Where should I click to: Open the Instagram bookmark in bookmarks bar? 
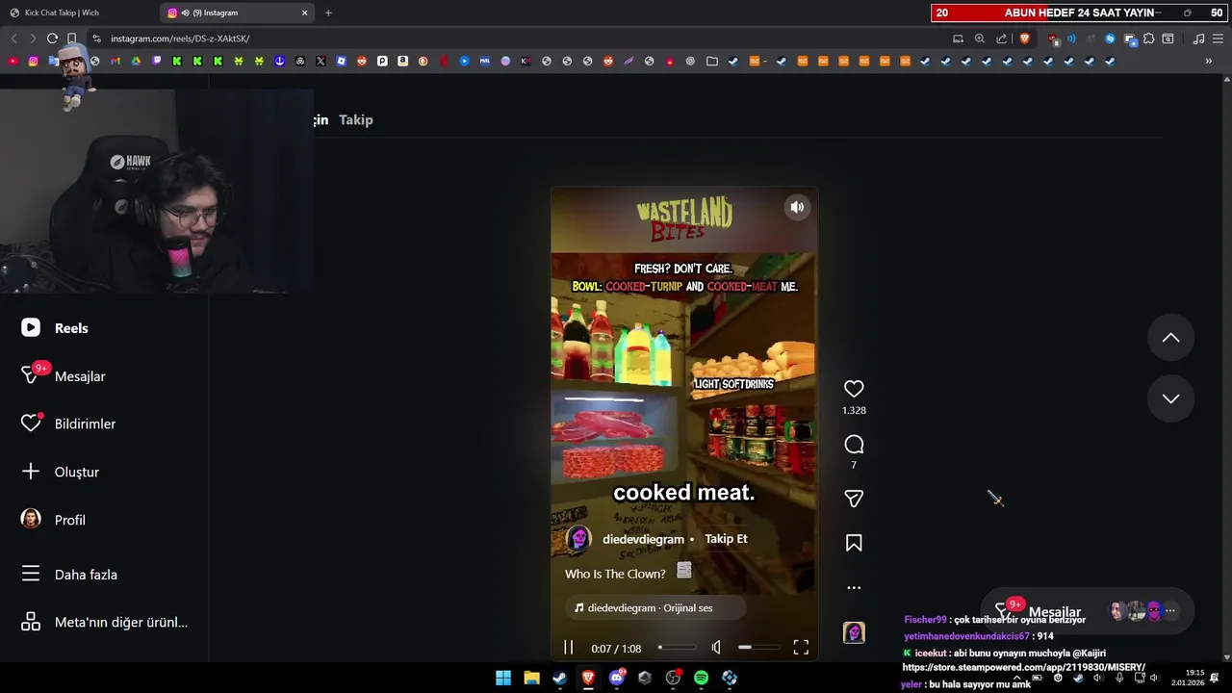pos(33,61)
